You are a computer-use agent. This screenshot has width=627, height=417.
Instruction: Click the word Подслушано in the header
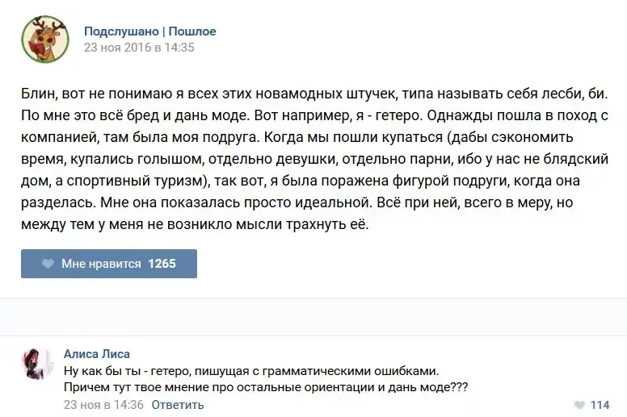pyautogui.click(x=121, y=31)
